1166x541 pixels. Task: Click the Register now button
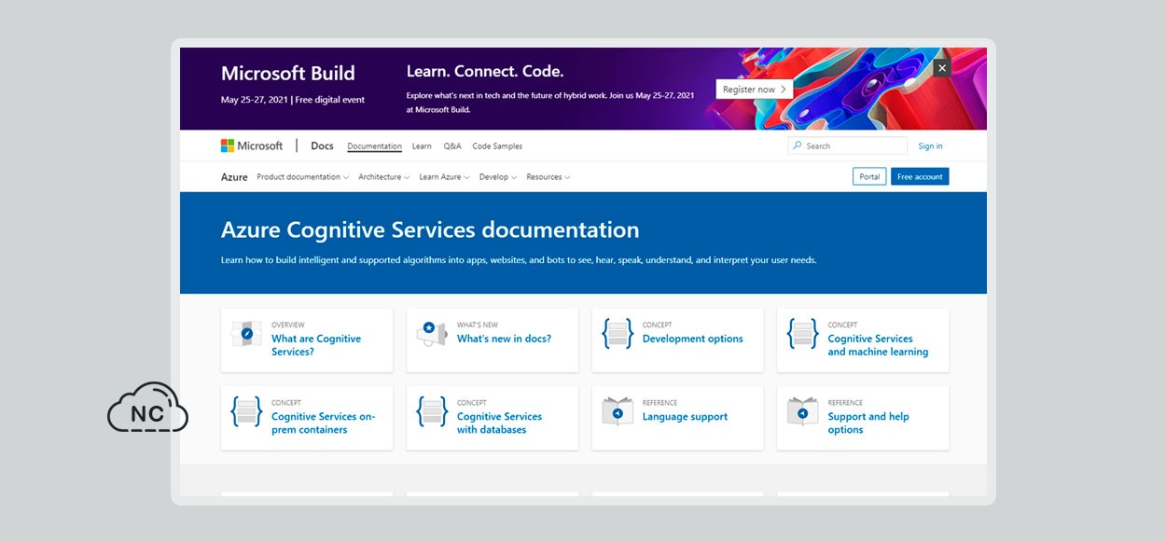[x=755, y=90]
